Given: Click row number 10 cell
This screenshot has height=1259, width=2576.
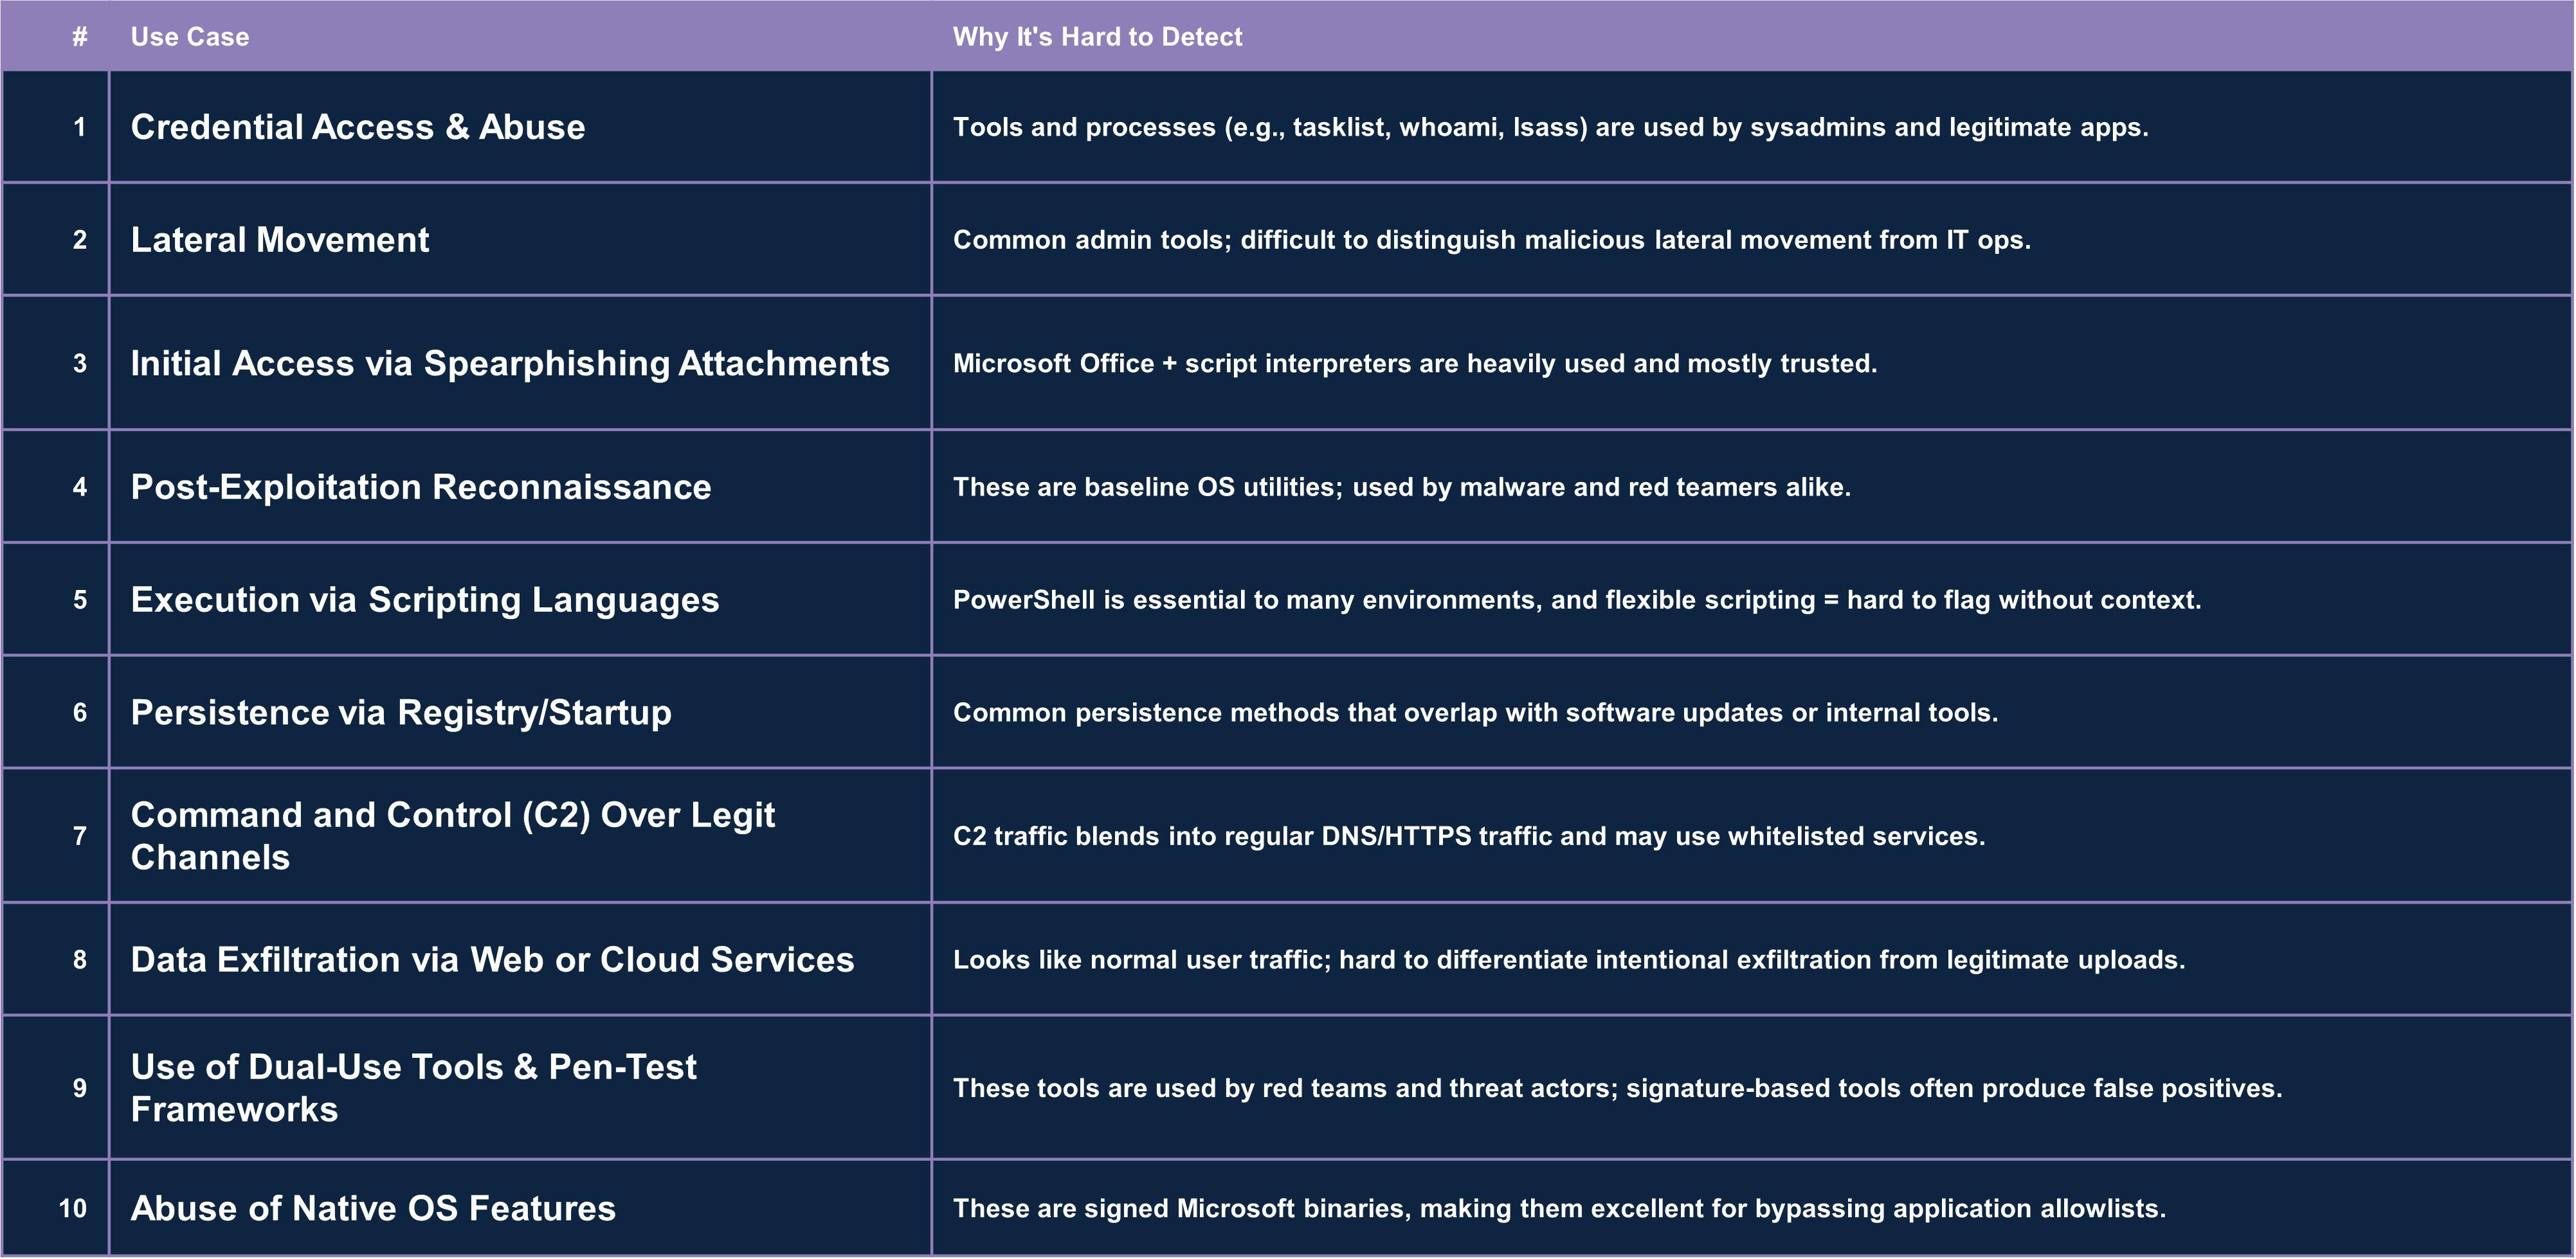Looking at the screenshot, I should click(x=73, y=1208).
